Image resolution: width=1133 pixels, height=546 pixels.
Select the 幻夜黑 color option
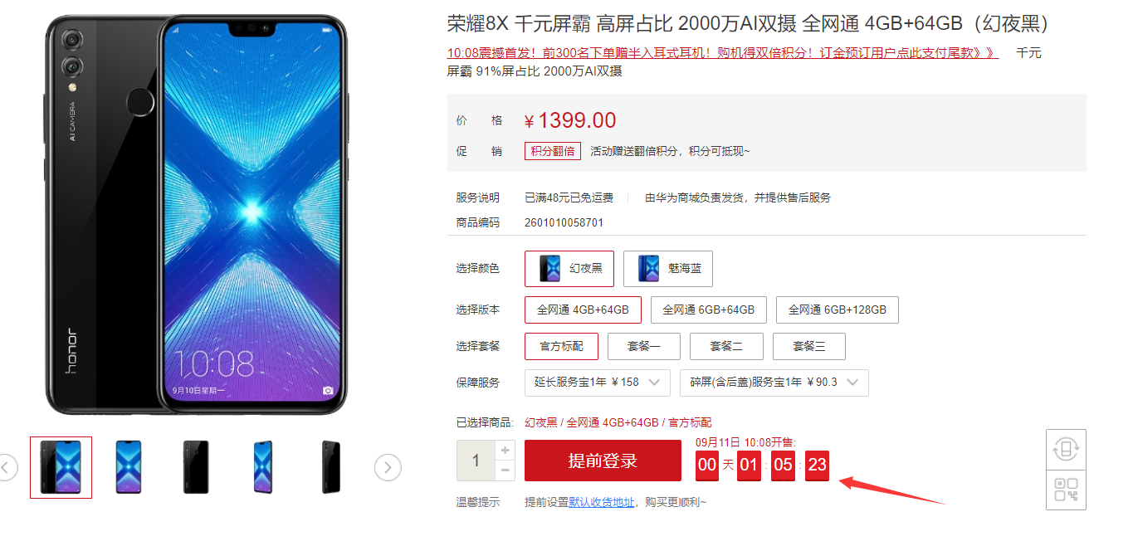coord(569,269)
